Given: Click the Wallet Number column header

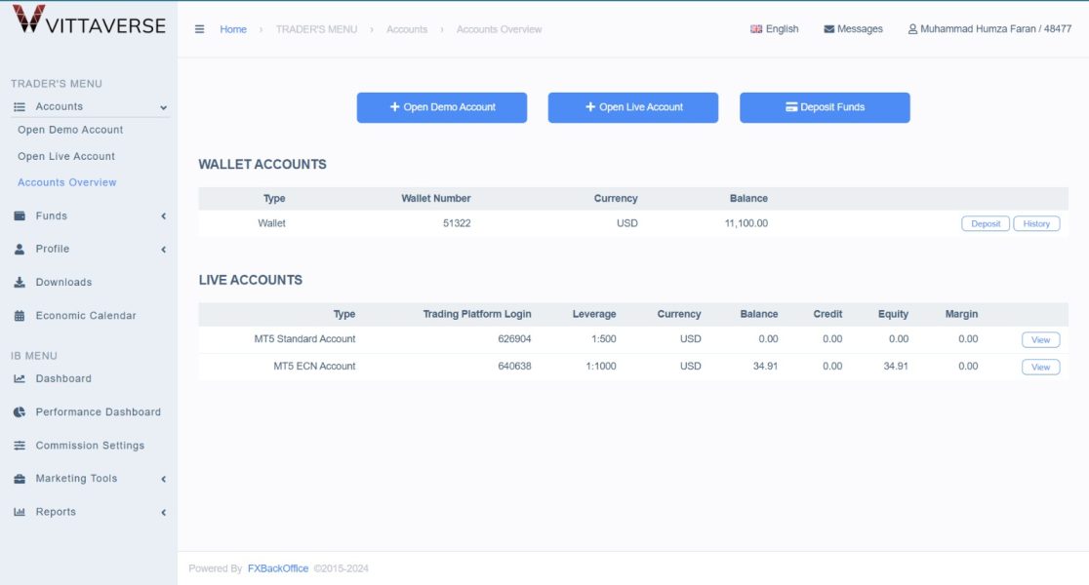Looking at the screenshot, I should pyautogui.click(x=436, y=199).
